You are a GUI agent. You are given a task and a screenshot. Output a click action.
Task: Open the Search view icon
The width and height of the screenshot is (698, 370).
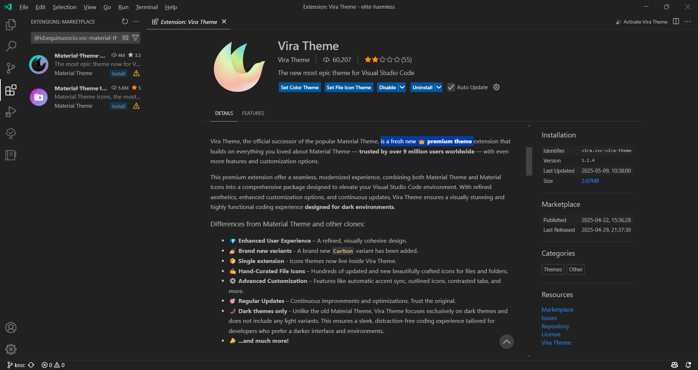coord(11,46)
